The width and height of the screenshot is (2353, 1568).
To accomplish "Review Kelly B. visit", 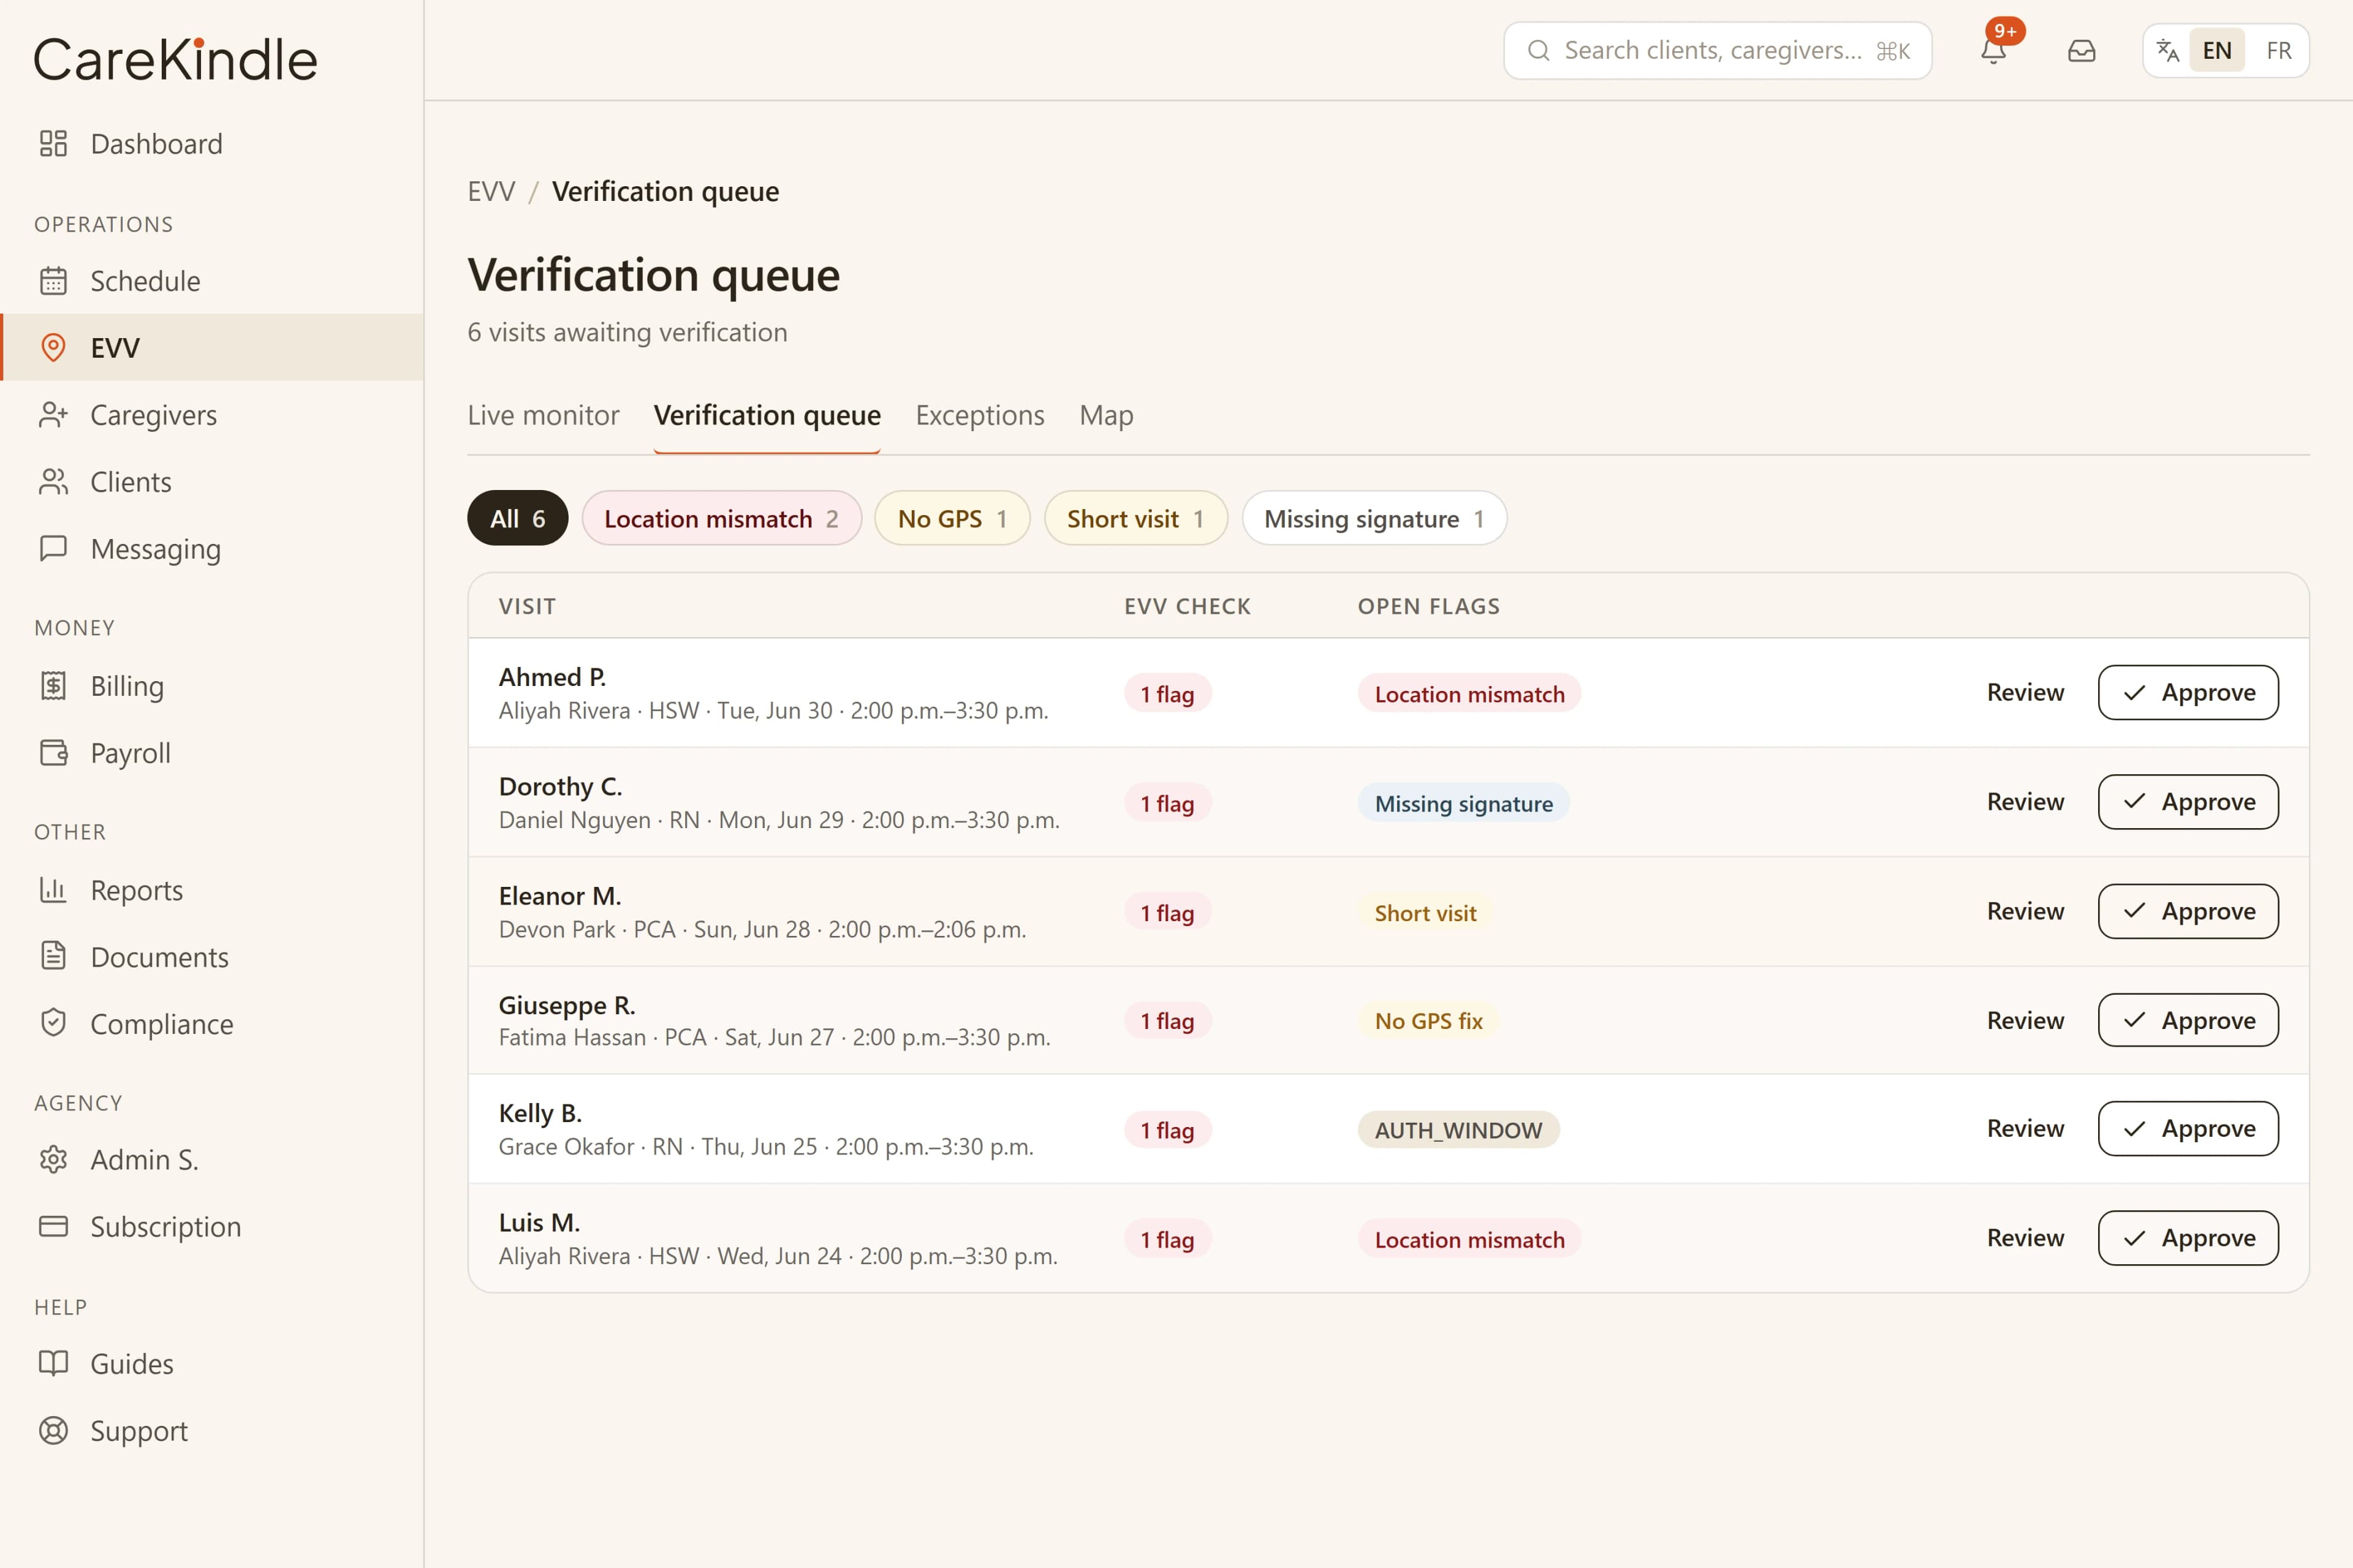I will 2025,1129.
